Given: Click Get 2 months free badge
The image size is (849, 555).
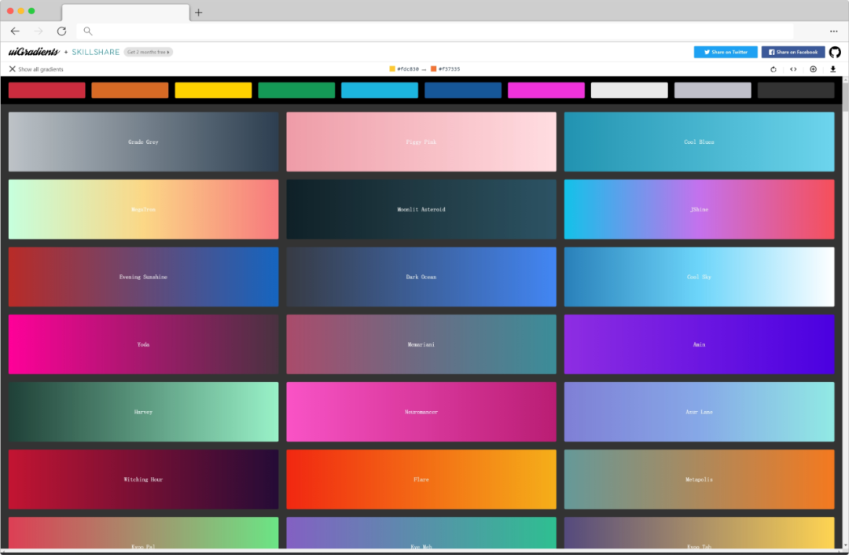Looking at the screenshot, I should click(149, 52).
